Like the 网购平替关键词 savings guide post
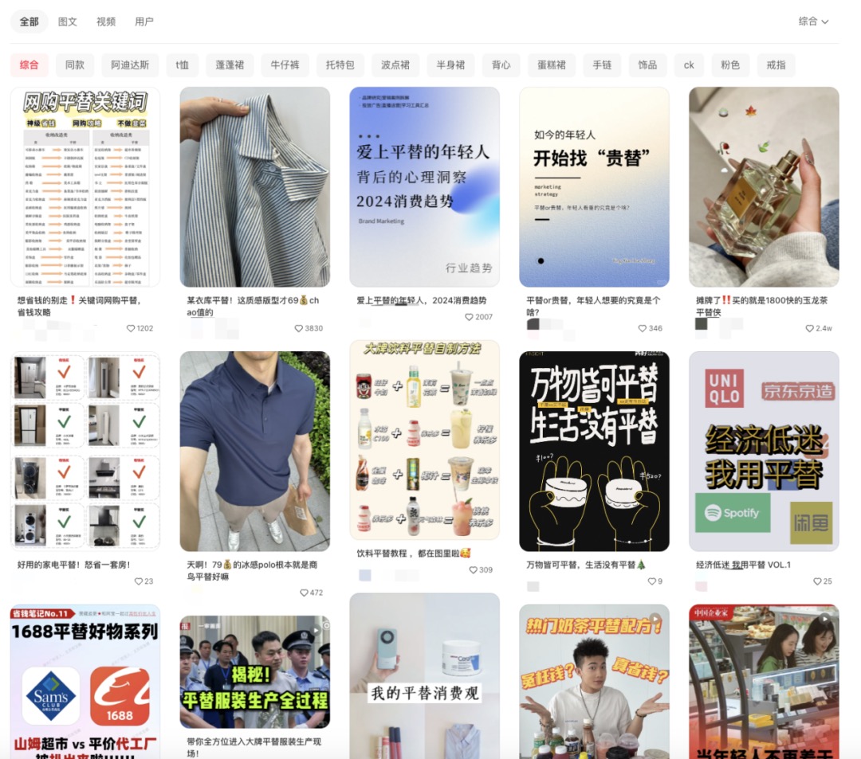The height and width of the screenshot is (759, 861). point(131,327)
